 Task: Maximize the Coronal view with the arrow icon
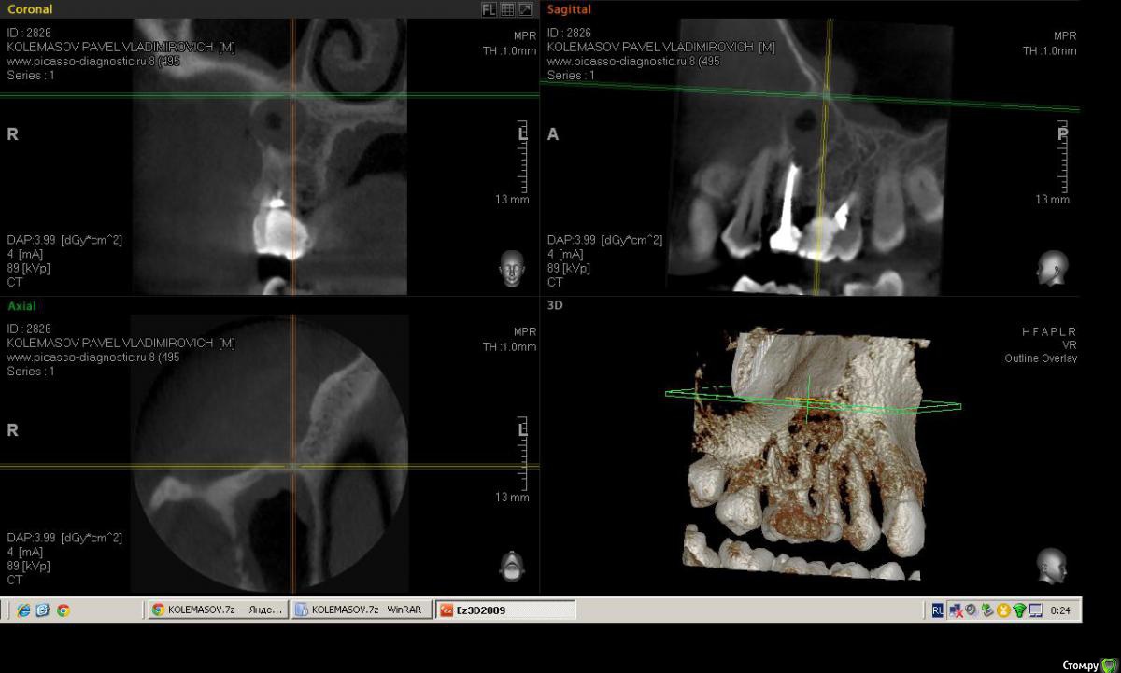(x=525, y=9)
